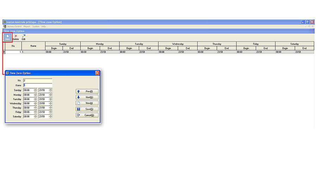
Task: Click the Monday end time spinner
Action: (51, 95)
